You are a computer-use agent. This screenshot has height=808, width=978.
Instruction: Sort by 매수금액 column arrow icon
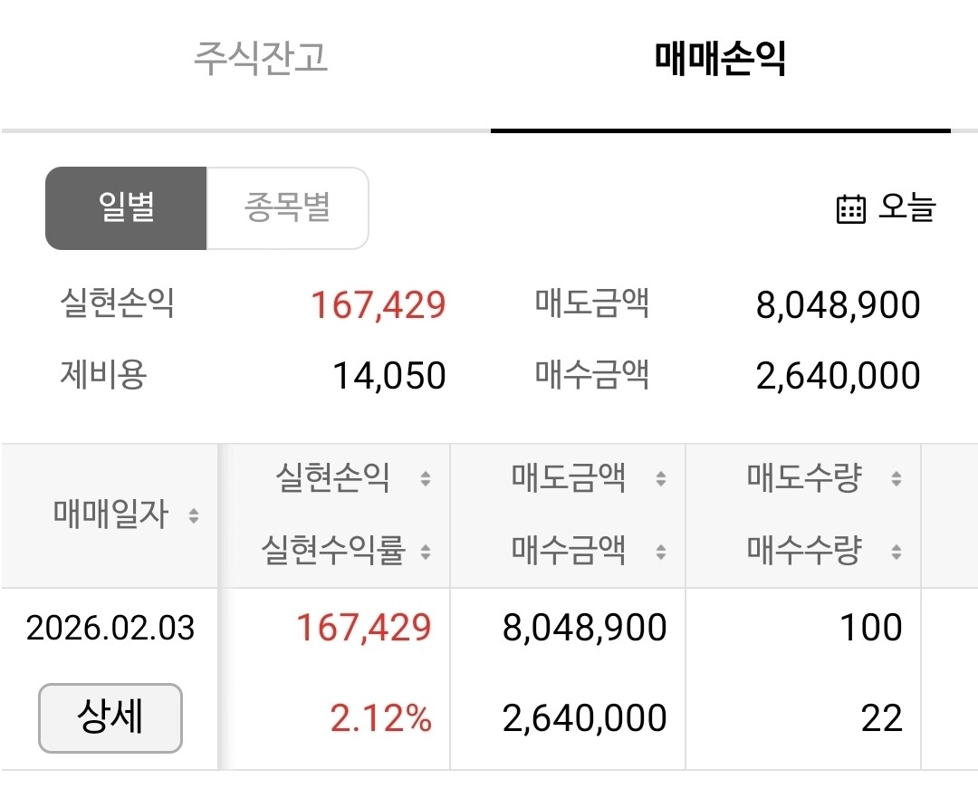pyautogui.click(x=661, y=552)
